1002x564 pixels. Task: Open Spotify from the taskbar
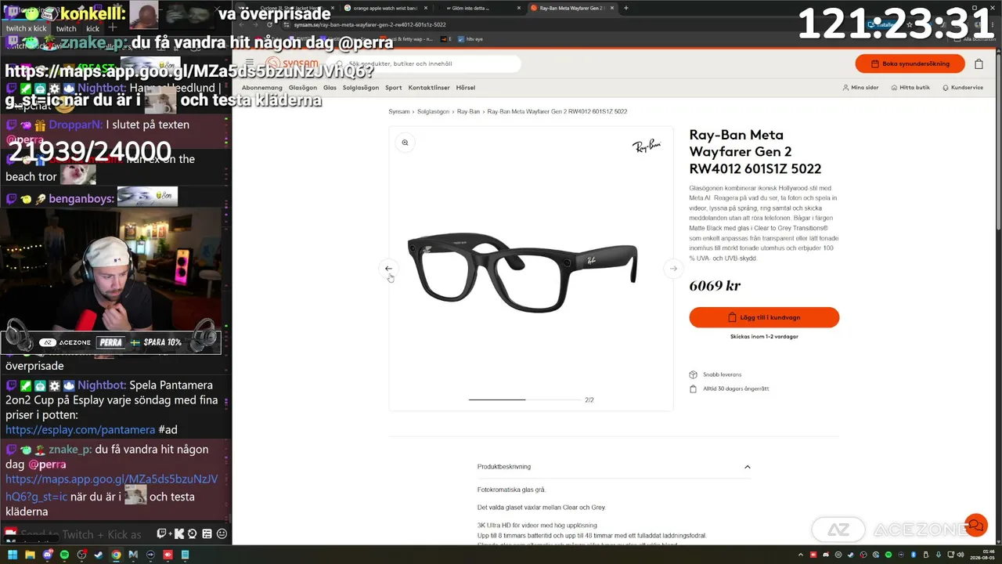(64, 555)
